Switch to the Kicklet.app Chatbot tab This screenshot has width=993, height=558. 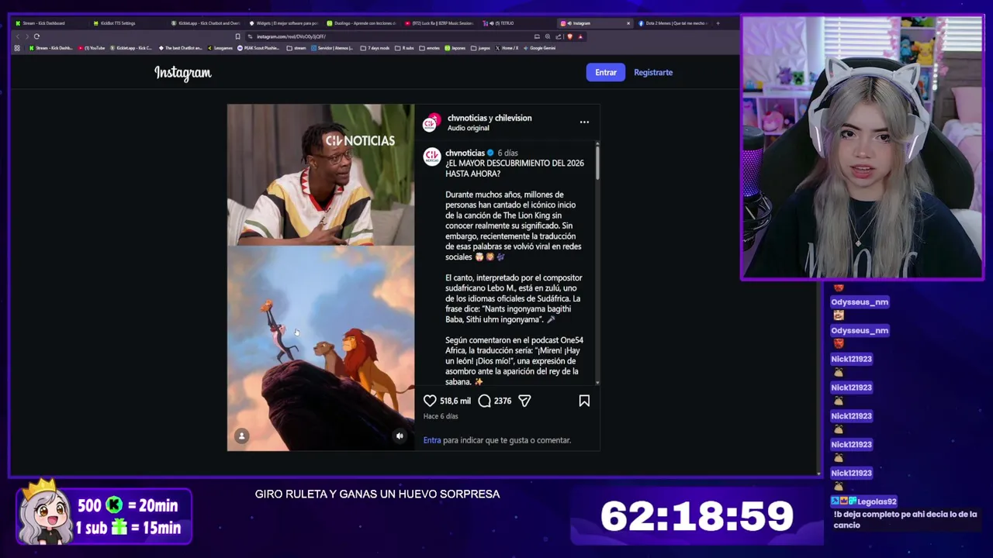click(x=208, y=23)
